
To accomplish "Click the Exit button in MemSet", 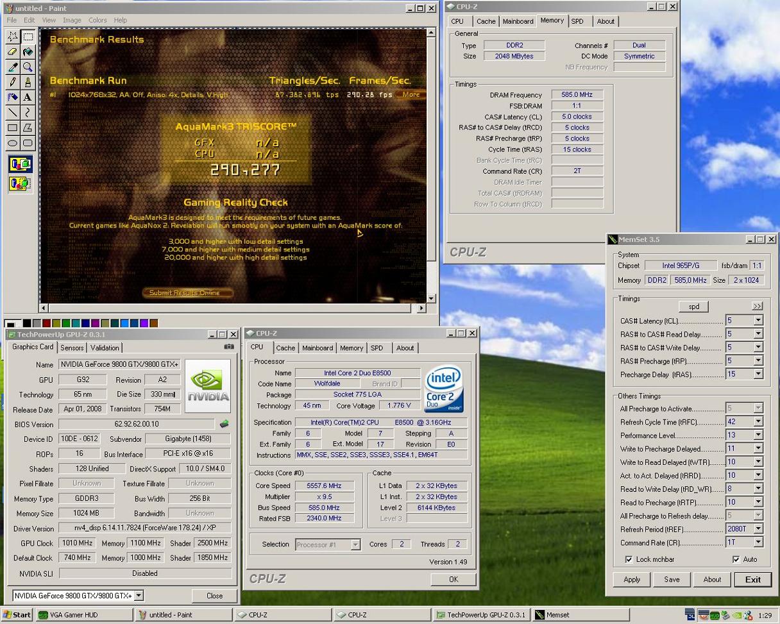I will coord(752,579).
